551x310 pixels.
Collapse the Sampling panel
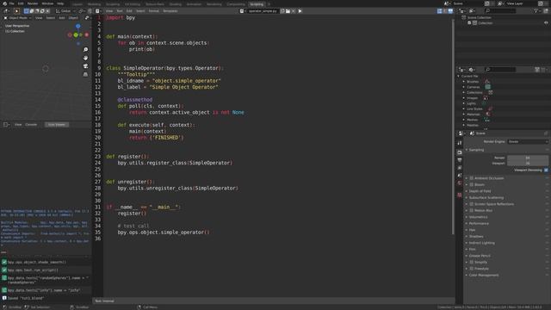point(476,150)
